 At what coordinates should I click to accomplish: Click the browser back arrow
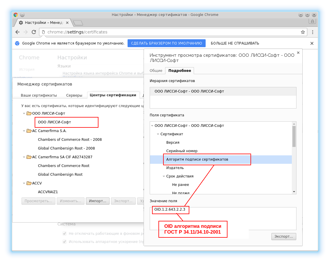point(17,32)
